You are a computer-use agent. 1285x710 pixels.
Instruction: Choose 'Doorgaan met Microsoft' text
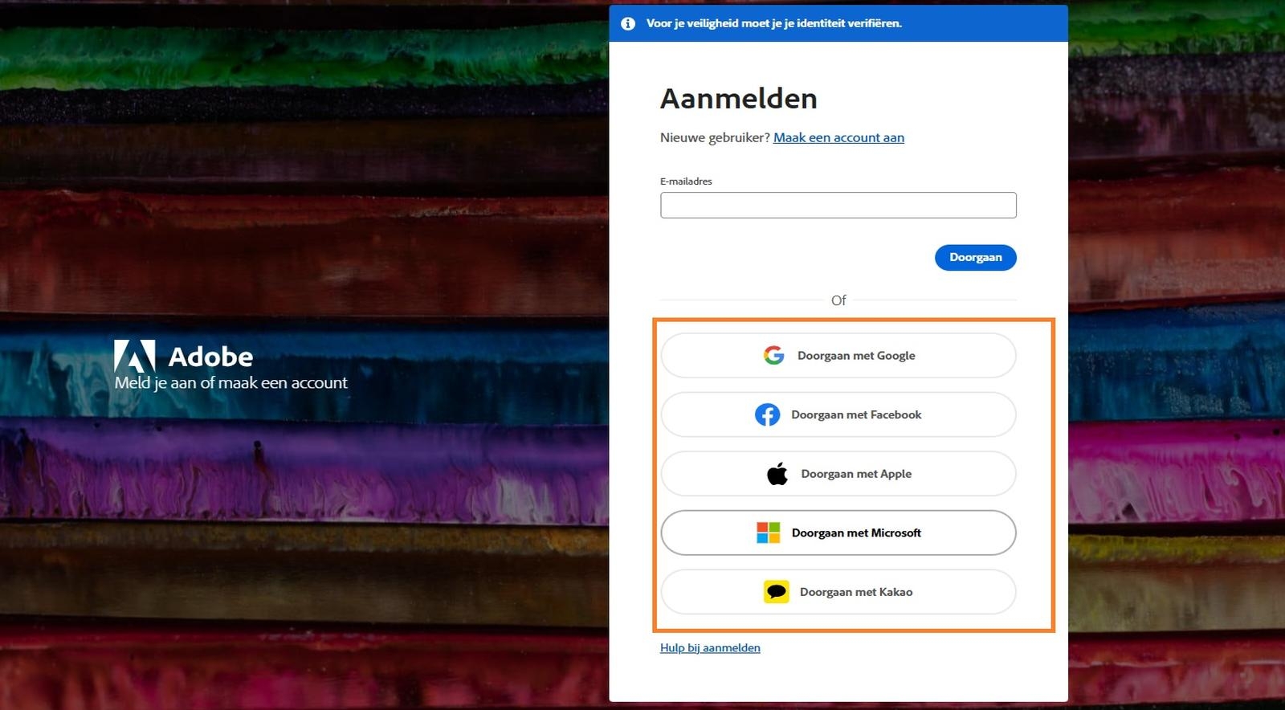click(856, 532)
